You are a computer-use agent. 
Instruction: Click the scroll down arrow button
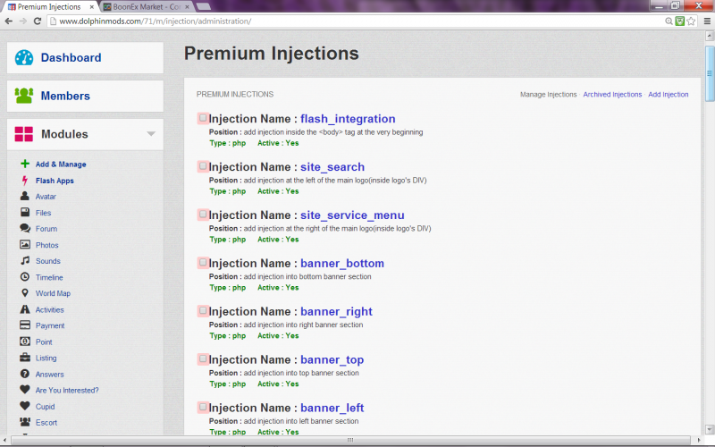coord(710,430)
